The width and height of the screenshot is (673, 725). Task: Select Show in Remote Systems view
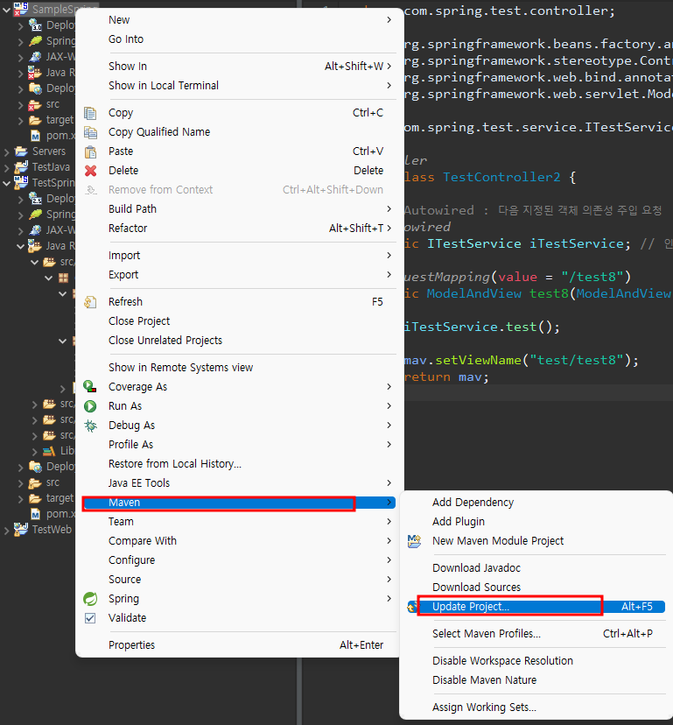(240, 368)
